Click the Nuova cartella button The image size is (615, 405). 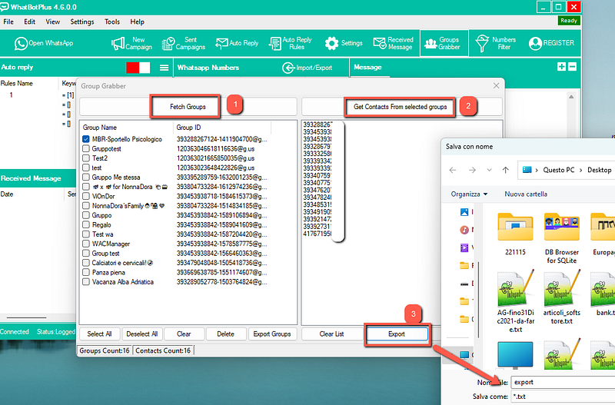526,194
